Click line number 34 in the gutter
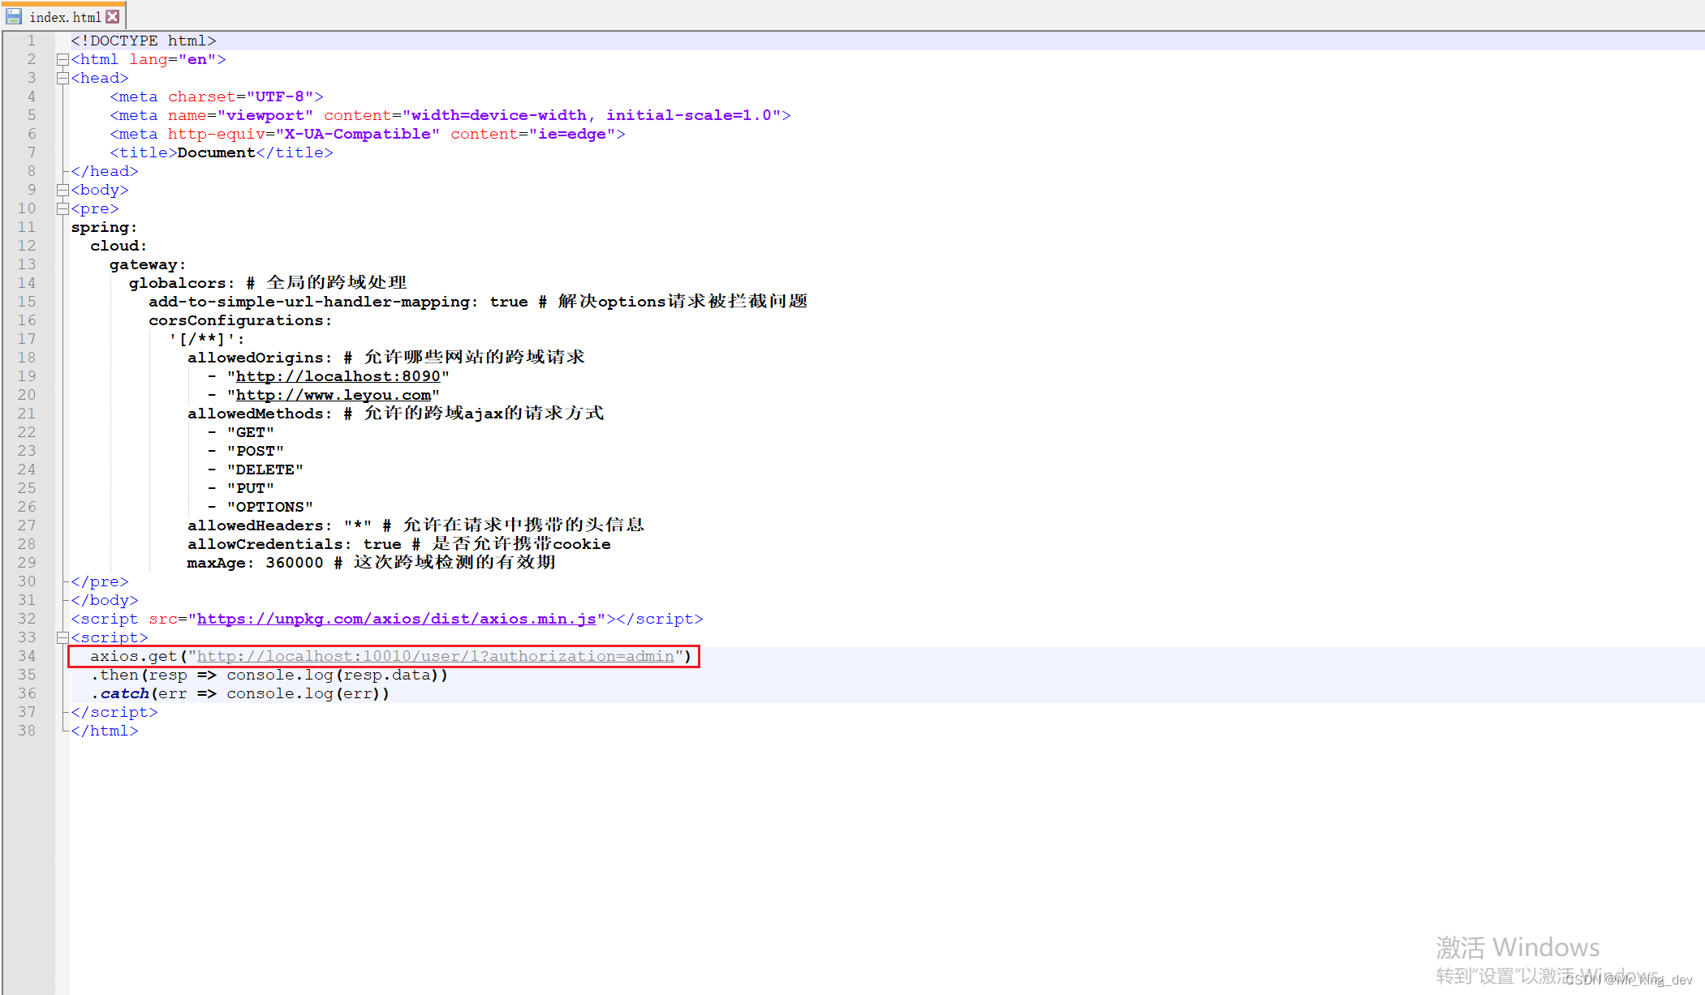 click(x=27, y=656)
